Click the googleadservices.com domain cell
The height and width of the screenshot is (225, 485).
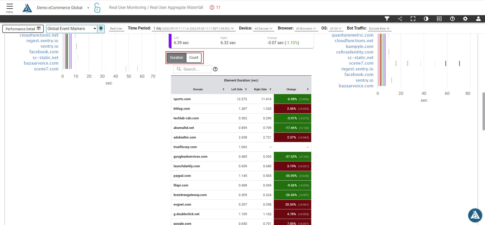(x=190, y=156)
